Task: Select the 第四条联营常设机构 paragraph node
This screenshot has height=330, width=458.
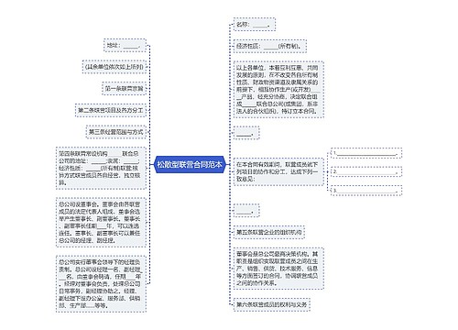Action: [x=101, y=168]
